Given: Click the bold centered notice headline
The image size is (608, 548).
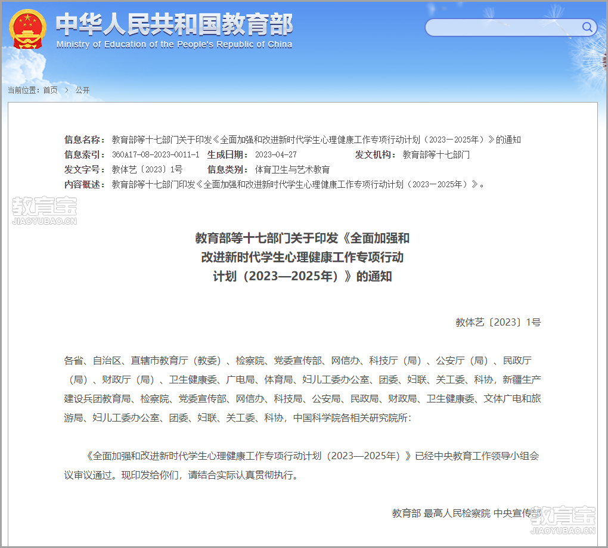Looking at the screenshot, I should point(302,257).
